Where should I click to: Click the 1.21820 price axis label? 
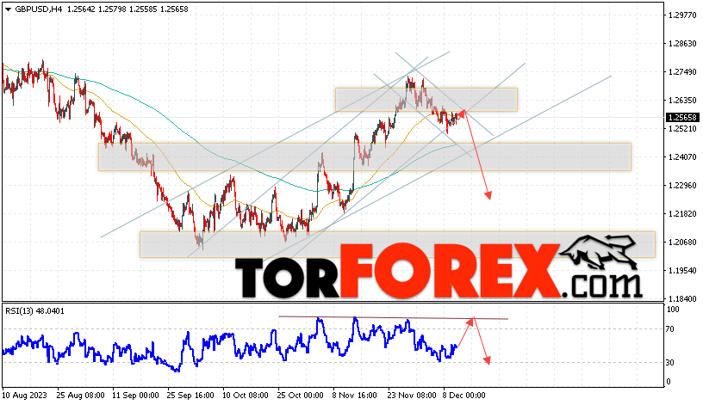click(x=682, y=214)
